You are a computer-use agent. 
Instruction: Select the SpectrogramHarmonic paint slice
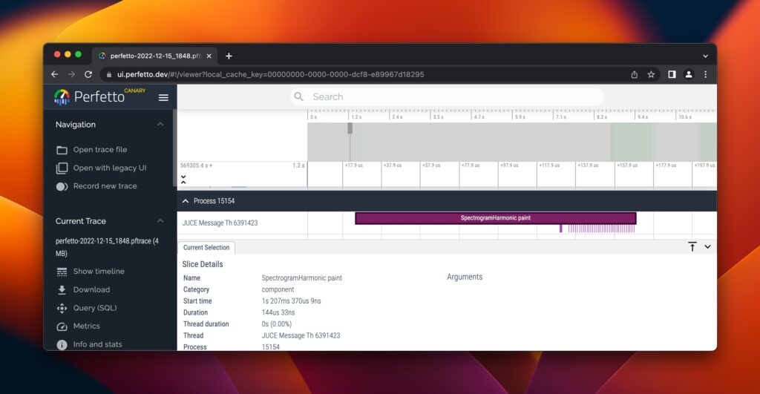pyautogui.click(x=495, y=218)
